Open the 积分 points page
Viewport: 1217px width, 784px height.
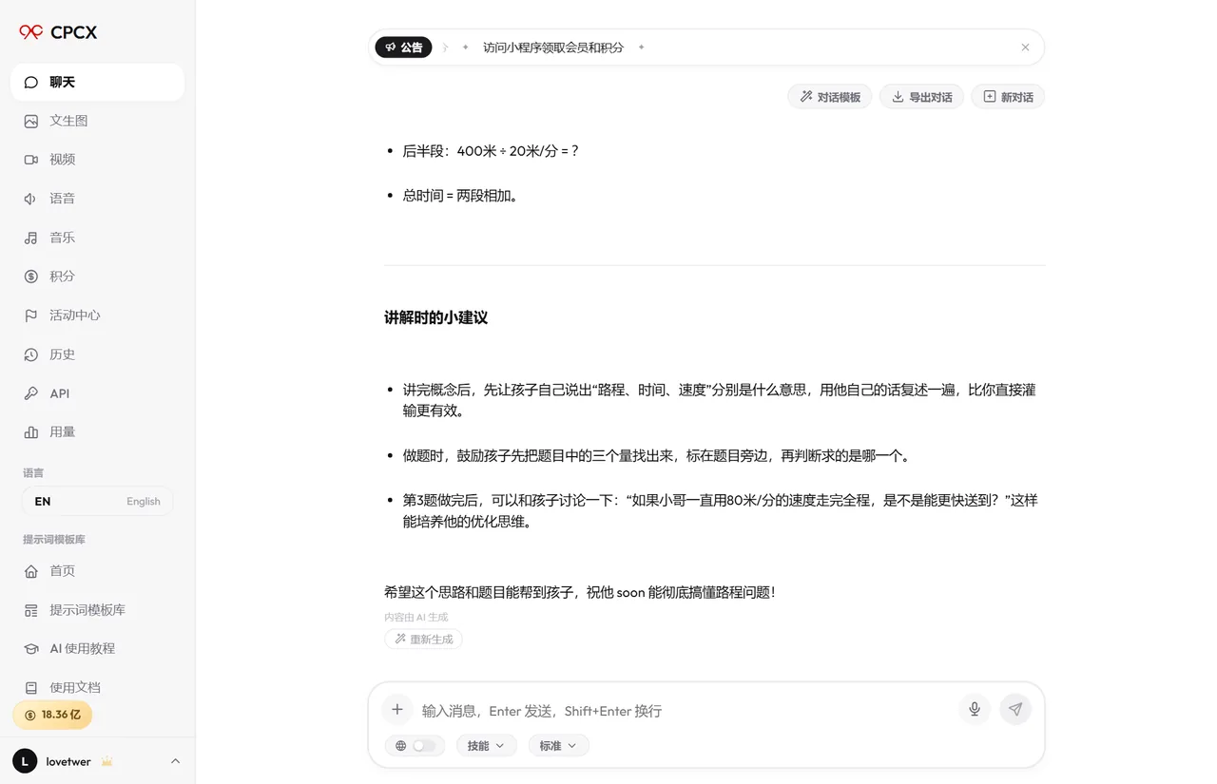click(x=97, y=277)
